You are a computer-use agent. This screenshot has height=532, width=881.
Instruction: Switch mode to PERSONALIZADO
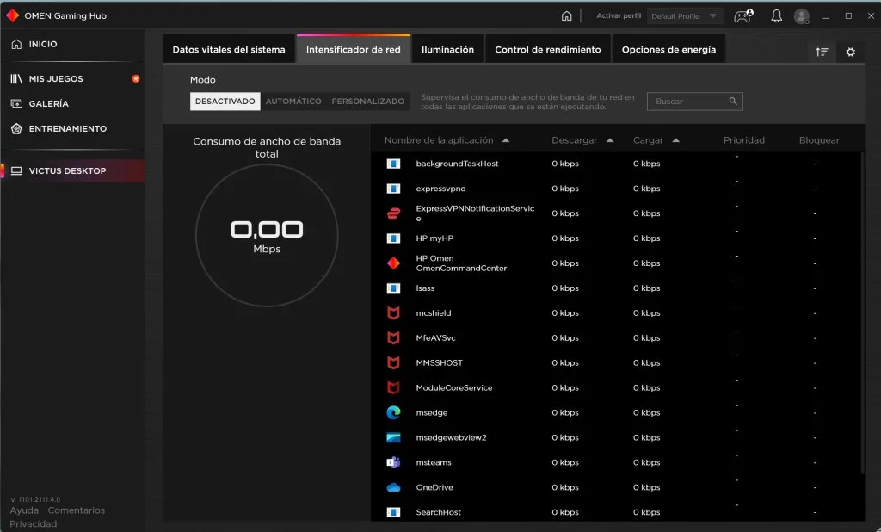tap(367, 102)
